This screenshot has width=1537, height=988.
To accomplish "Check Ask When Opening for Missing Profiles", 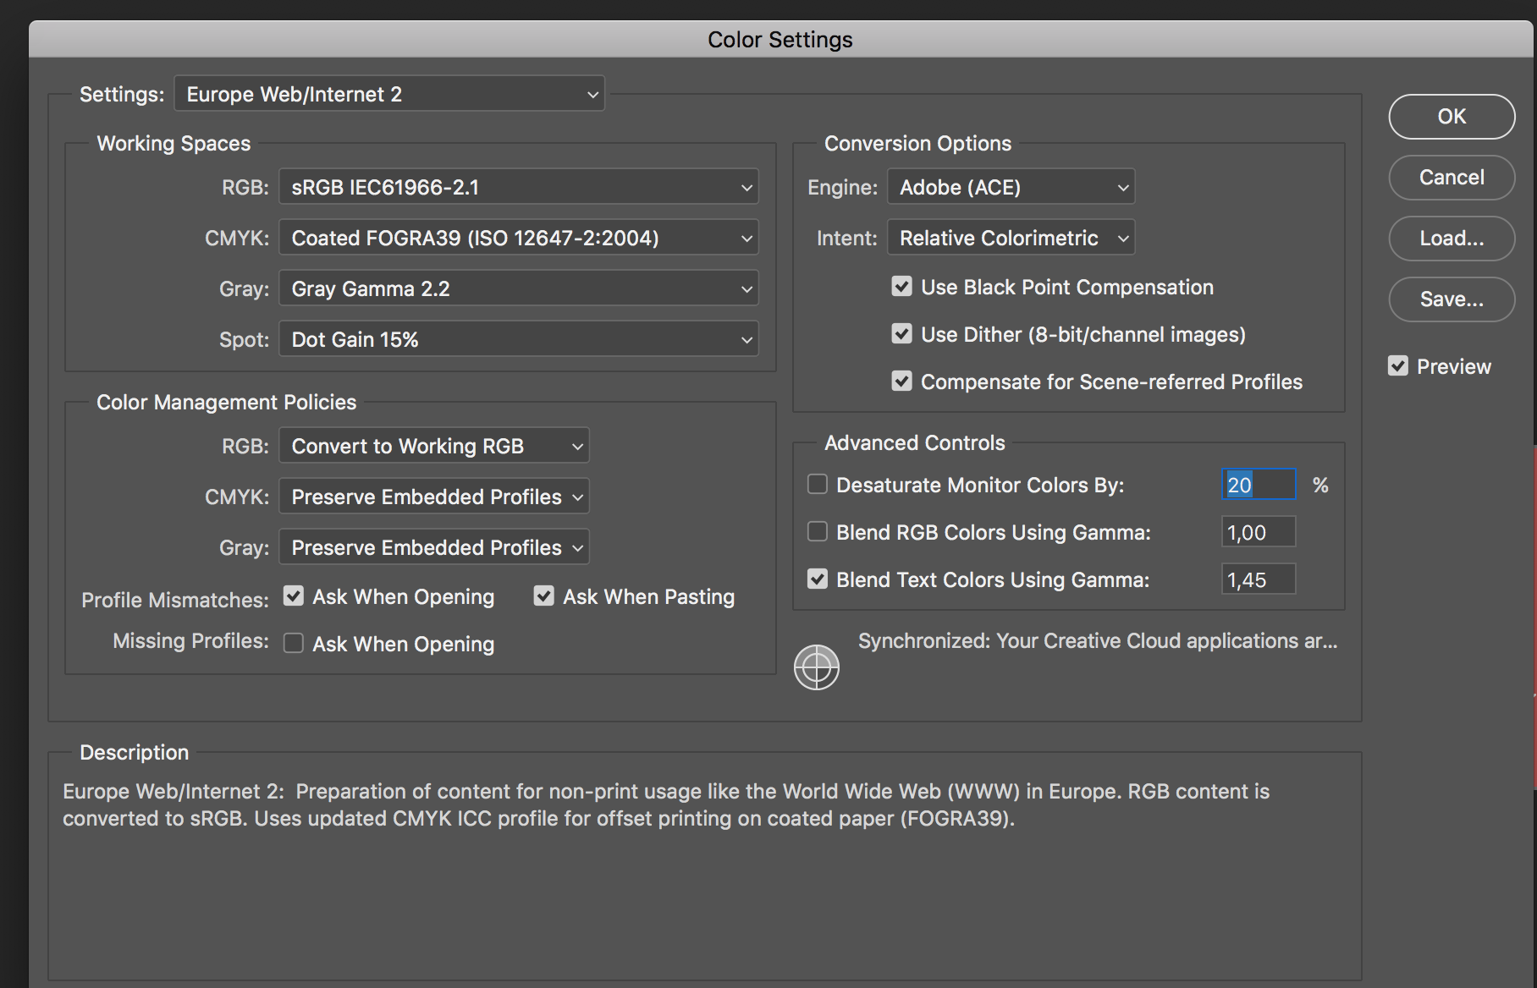I will [293, 643].
